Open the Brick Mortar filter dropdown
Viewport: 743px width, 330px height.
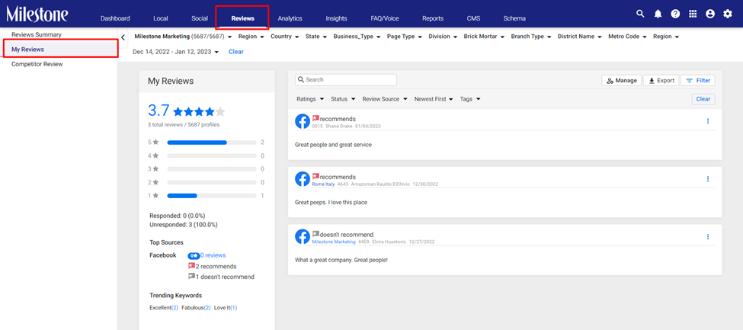click(484, 37)
